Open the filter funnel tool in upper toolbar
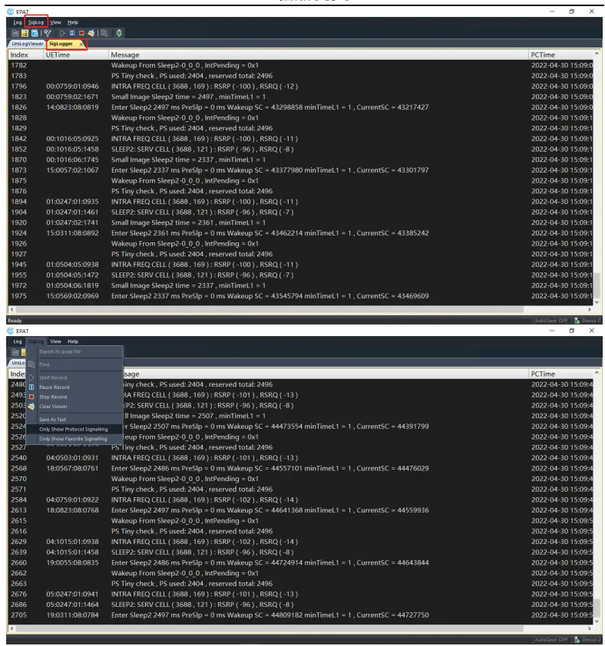 click(x=48, y=33)
